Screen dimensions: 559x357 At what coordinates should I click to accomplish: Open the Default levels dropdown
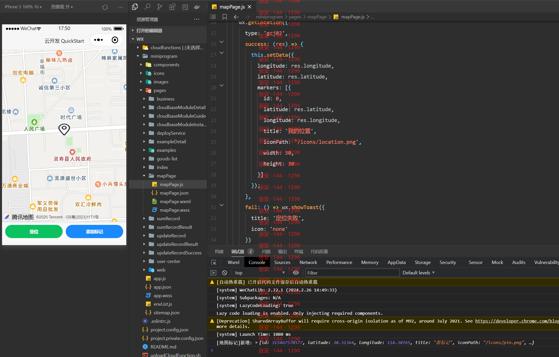pos(418,273)
